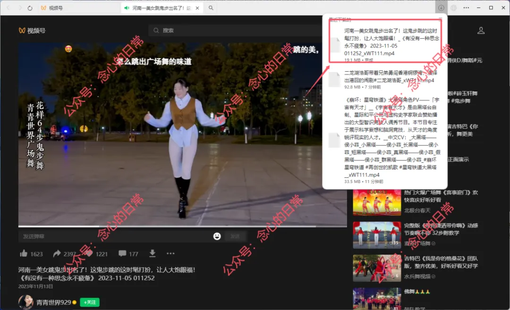Viewport: 510px width, 310px height.
Task: Open the emoji picker in the danmaku bar
Action: (218, 235)
